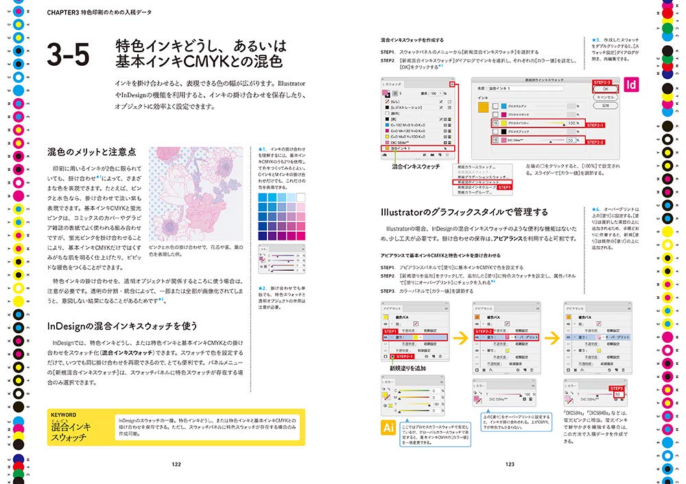
Task: Click pink fill proxy in Color panel showing T 100
Action: [x=476, y=398]
